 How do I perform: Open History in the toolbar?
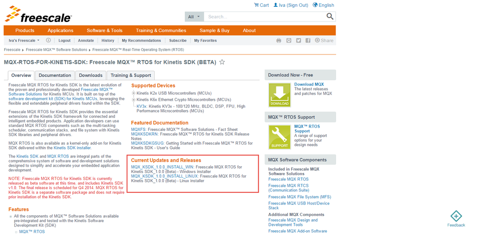108,41
